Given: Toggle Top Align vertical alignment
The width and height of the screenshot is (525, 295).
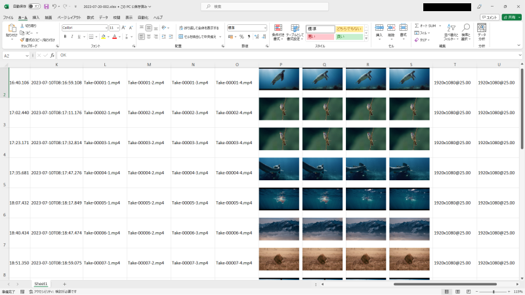Looking at the screenshot, I should (x=142, y=28).
